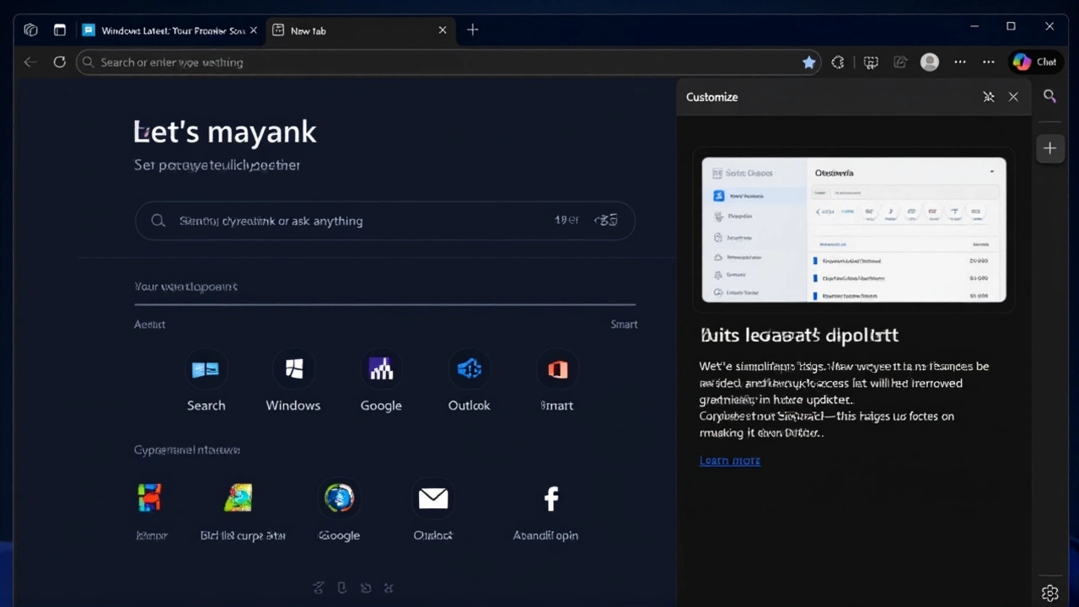Click the refresh page icon

(59, 62)
